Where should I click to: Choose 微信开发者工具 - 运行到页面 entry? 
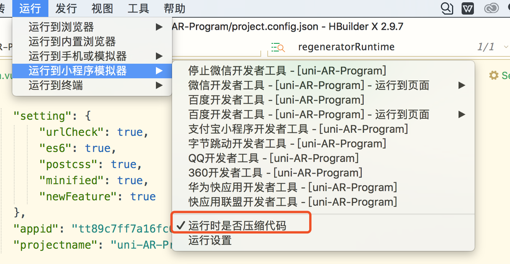coord(323,85)
